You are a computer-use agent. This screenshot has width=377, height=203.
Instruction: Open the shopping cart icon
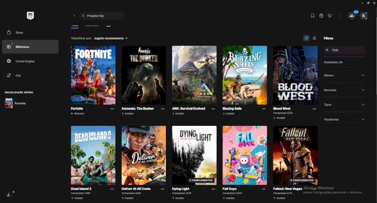click(329, 16)
